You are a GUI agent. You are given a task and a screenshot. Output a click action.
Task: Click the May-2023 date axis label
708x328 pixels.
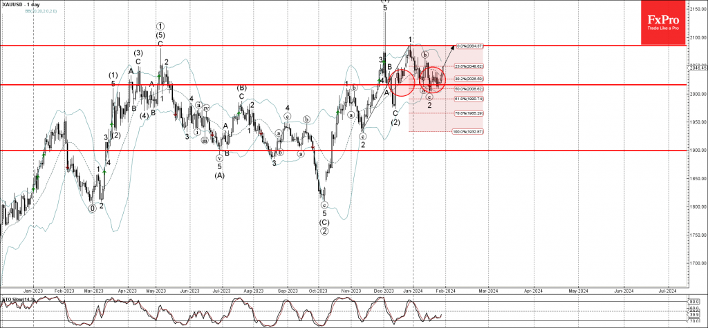(156, 291)
